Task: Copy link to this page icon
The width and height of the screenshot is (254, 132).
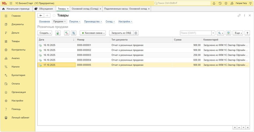Action: click(x=239, y=16)
